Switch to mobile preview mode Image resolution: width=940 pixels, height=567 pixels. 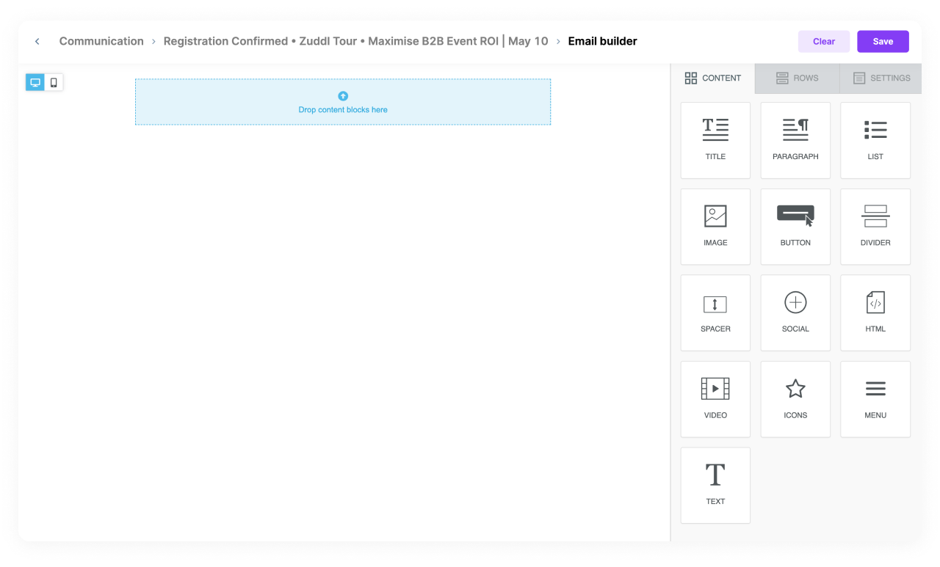coord(54,82)
